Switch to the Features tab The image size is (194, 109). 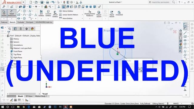point(4,22)
